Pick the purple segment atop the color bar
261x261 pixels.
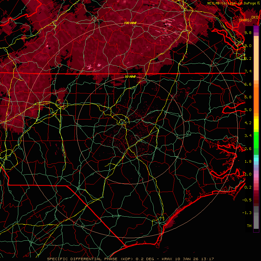pos(256,29)
